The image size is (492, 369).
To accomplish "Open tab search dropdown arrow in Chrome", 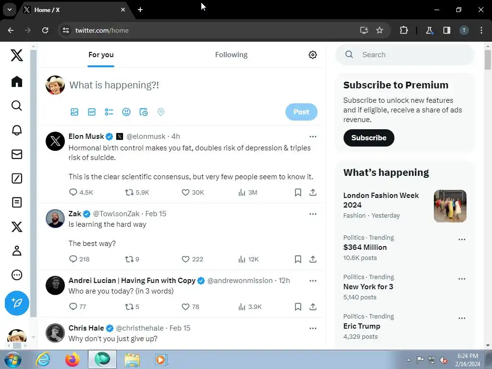I will point(10,10).
